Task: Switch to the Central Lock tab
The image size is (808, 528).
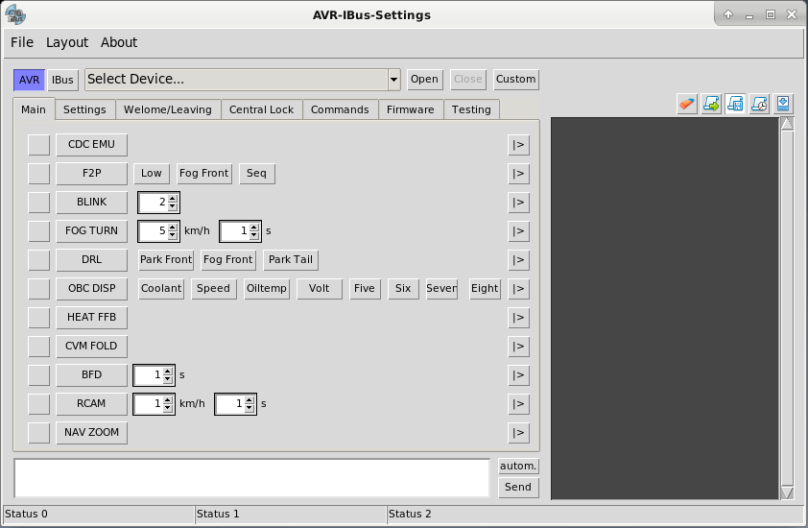Action: (261, 109)
